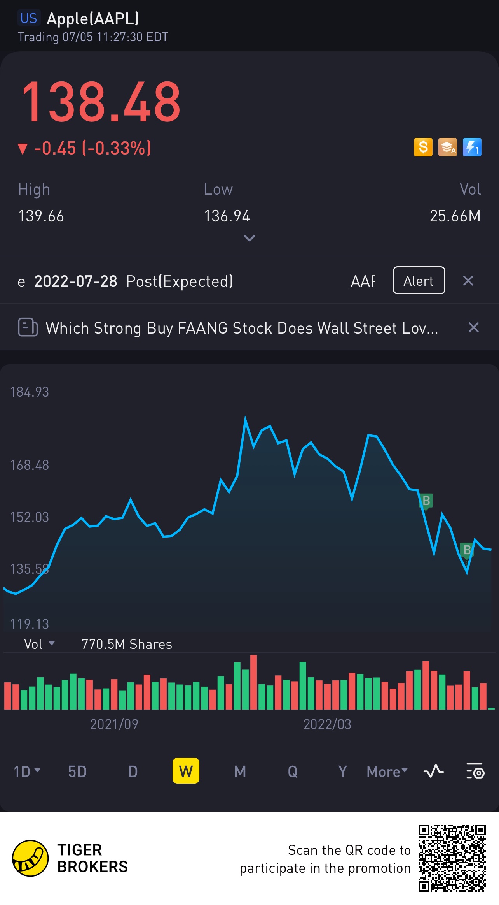
Task: Tap the yellow dollar sign icon
Action: coord(423,148)
